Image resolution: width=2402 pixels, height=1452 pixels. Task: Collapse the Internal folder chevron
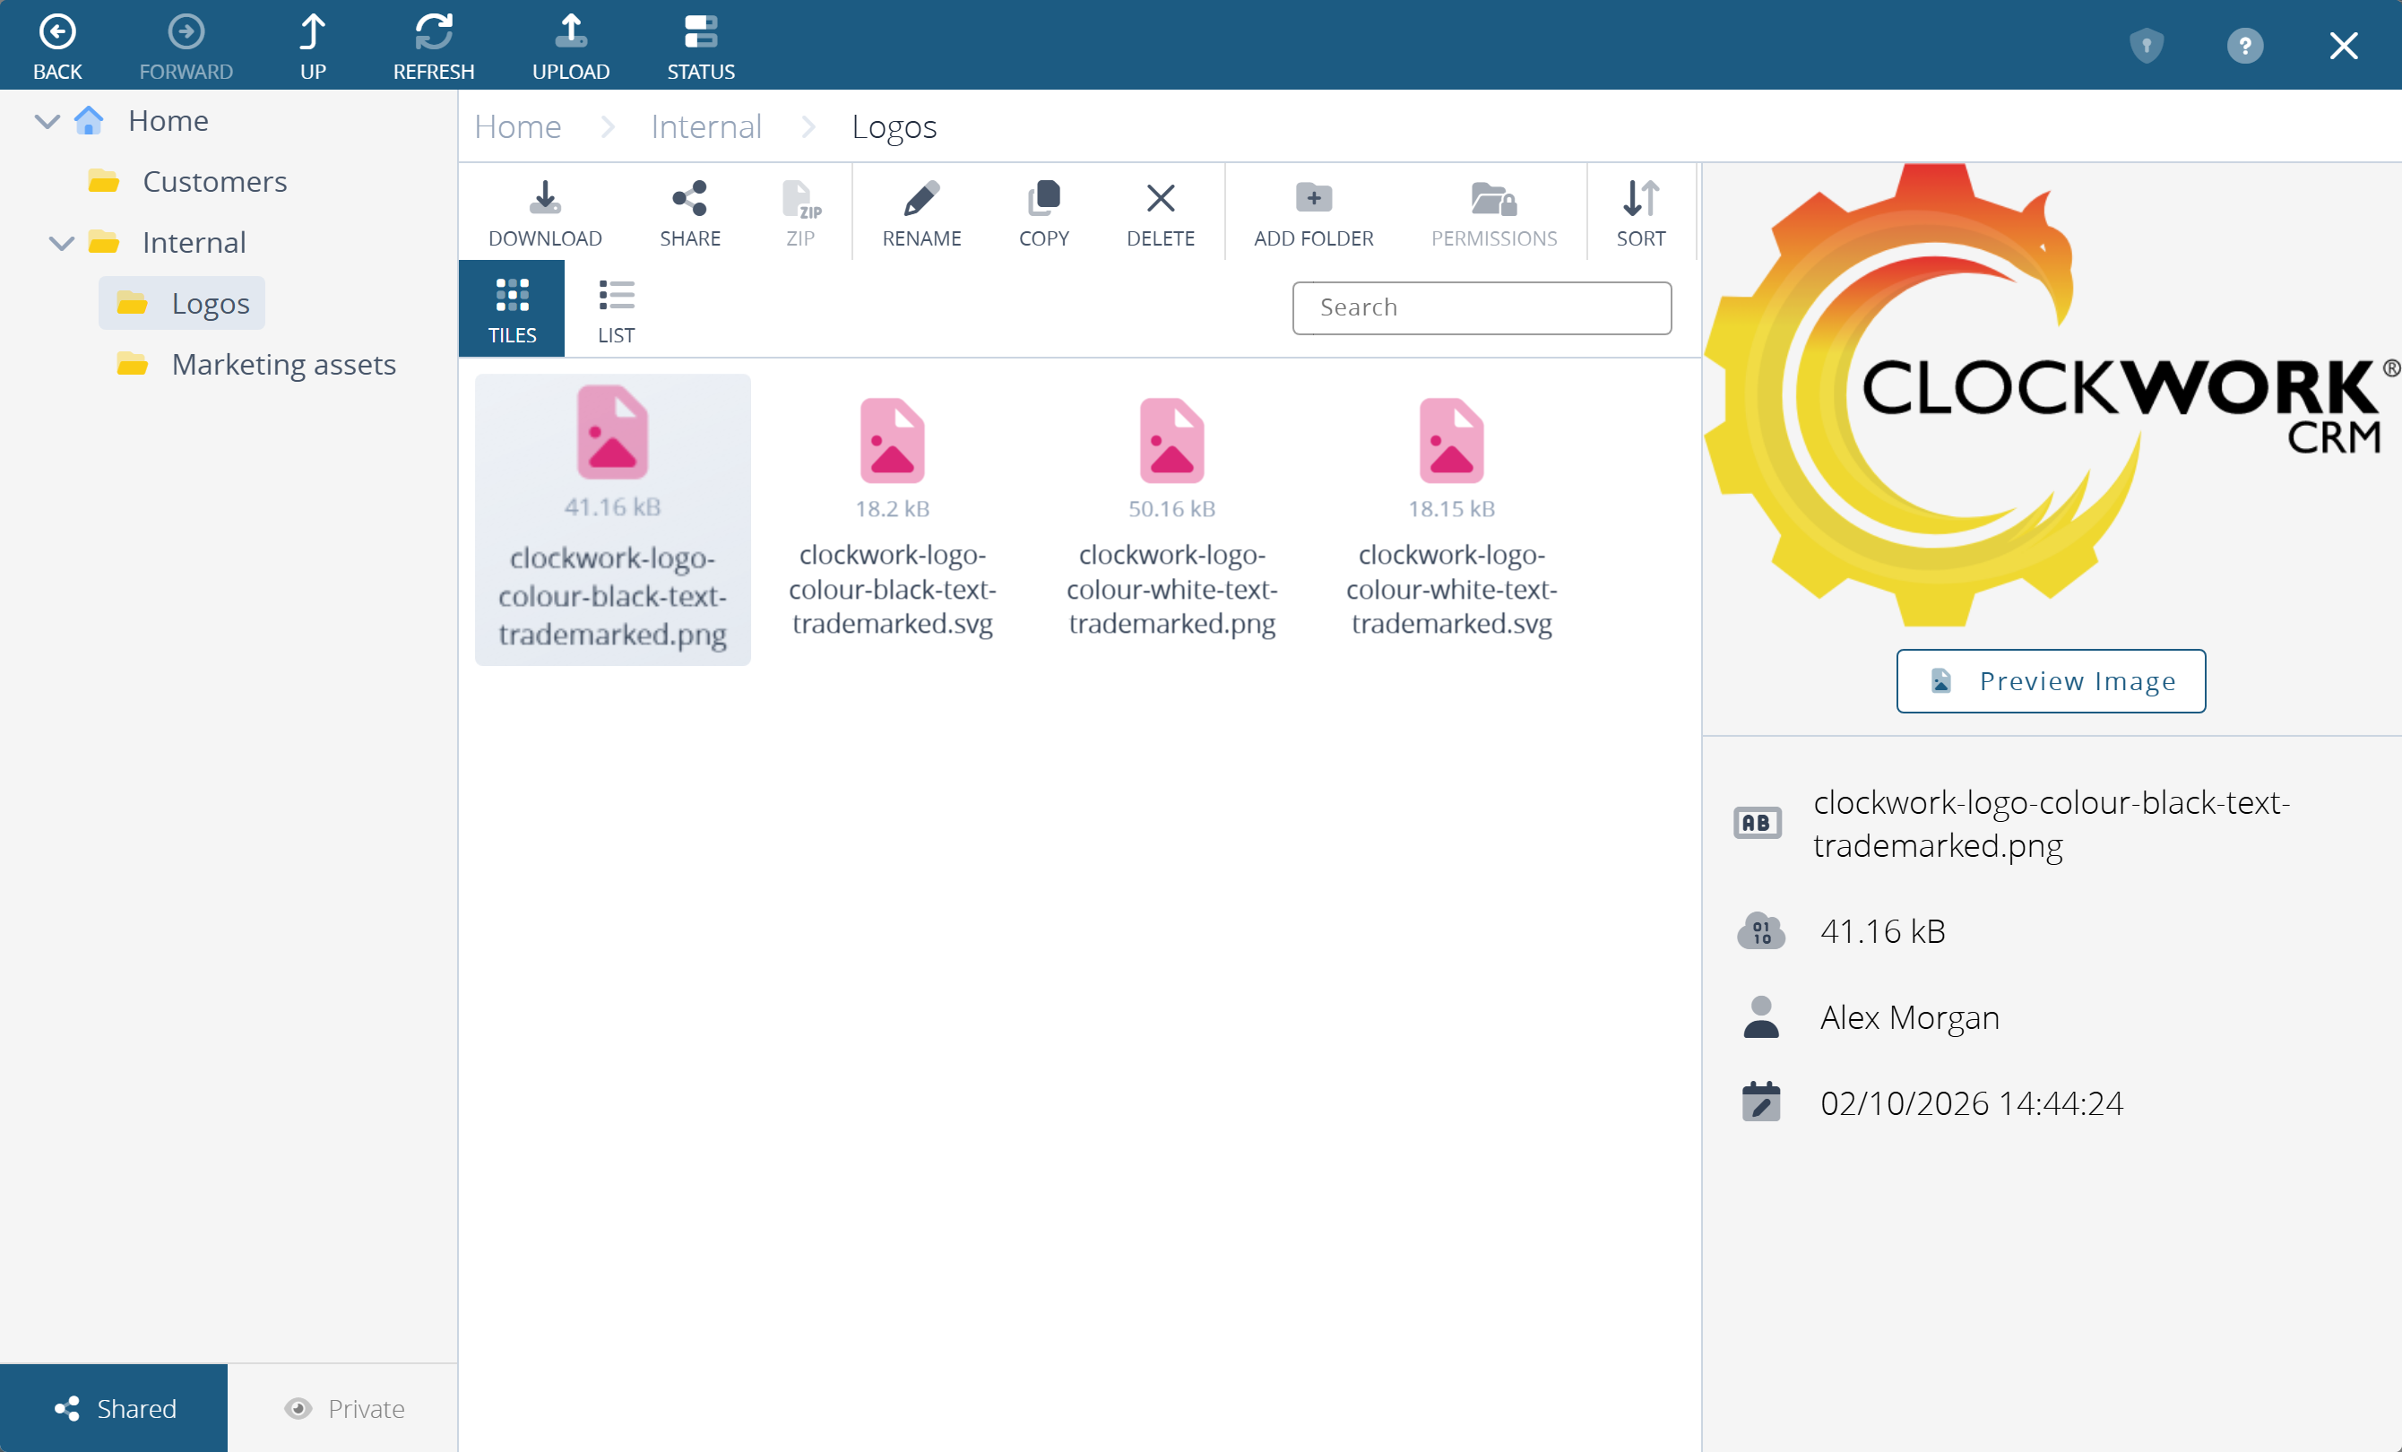point(62,243)
